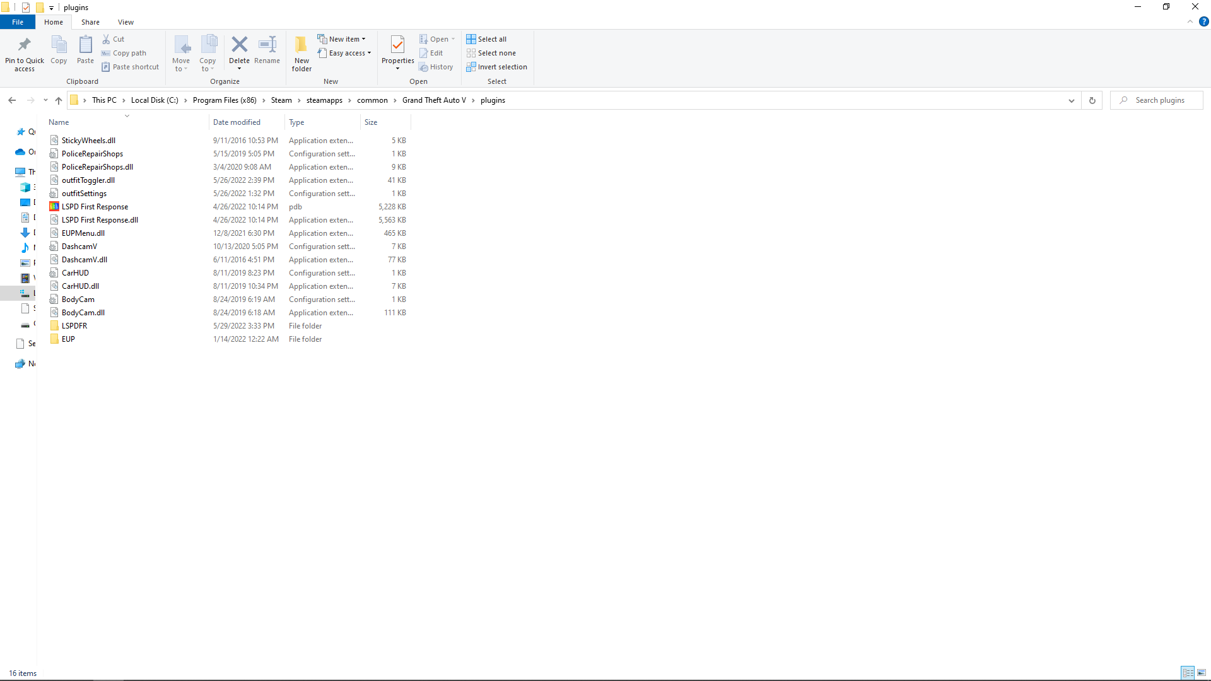Collapse the ribbon with chevron
Screen dimensions: 1211x681
tap(1190, 21)
